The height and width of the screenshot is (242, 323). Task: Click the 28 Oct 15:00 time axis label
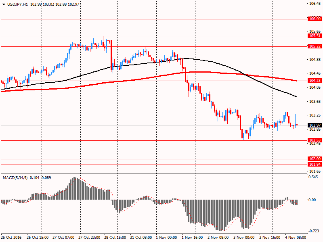coord(115,238)
